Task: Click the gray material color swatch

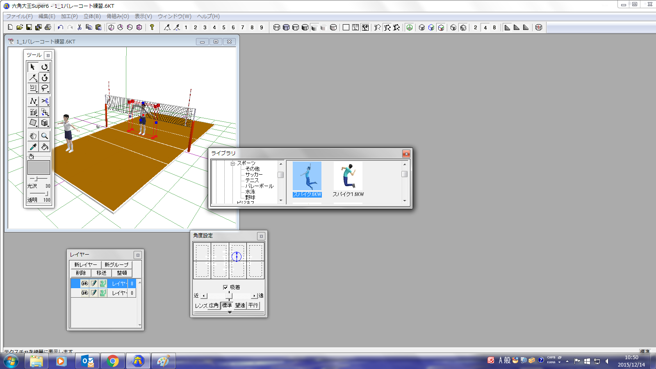Action: point(39,168)
